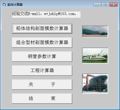120x110 pixels.
Task: Click the 船体计算器 title bar app icon
Action: point(4,4)
